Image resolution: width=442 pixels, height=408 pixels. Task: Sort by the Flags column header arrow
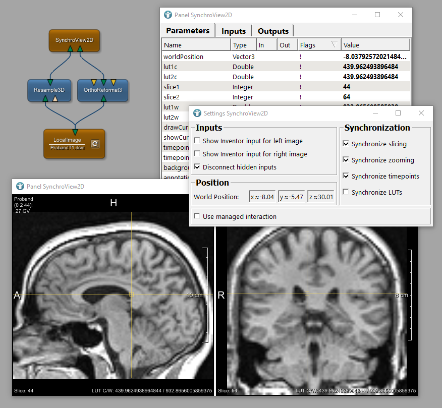[334, 45]
